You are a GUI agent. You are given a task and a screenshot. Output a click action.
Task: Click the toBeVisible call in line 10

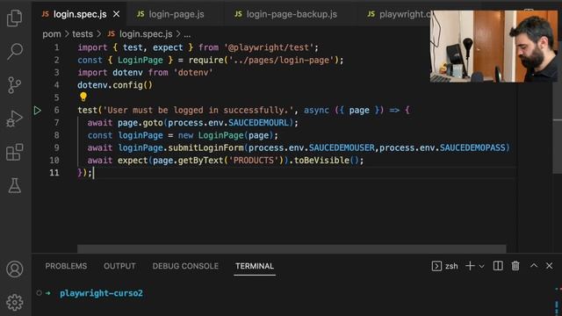pos(321,161)
